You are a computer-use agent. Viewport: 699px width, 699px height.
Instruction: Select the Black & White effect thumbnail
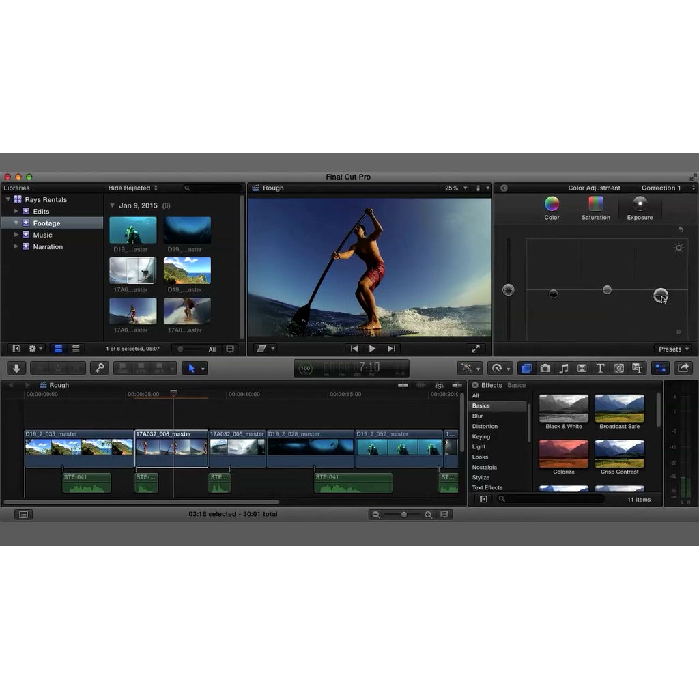click(563, 408)
